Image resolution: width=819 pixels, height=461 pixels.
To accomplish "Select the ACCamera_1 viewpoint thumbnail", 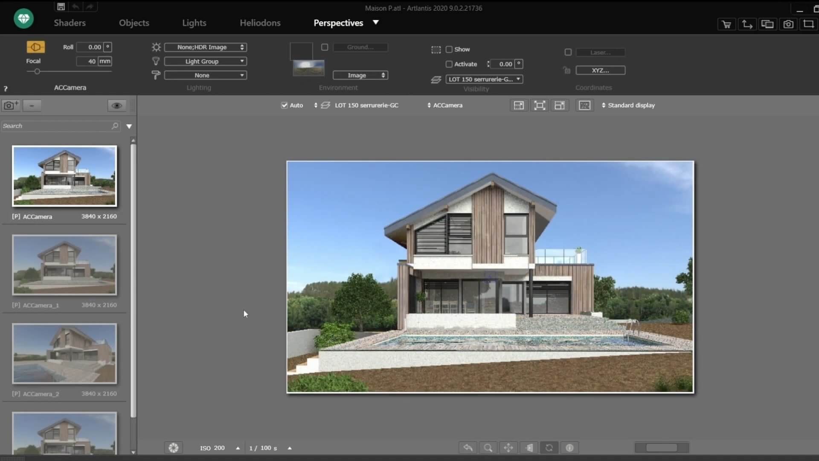I will pos(64,265).
